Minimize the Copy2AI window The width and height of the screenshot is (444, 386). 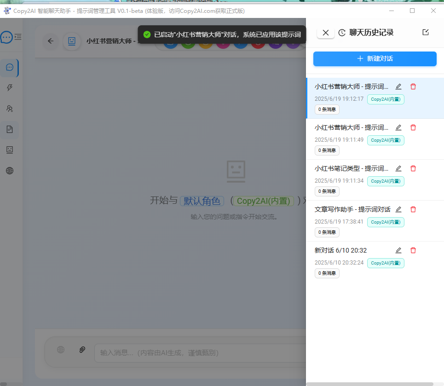click(392, 11)
